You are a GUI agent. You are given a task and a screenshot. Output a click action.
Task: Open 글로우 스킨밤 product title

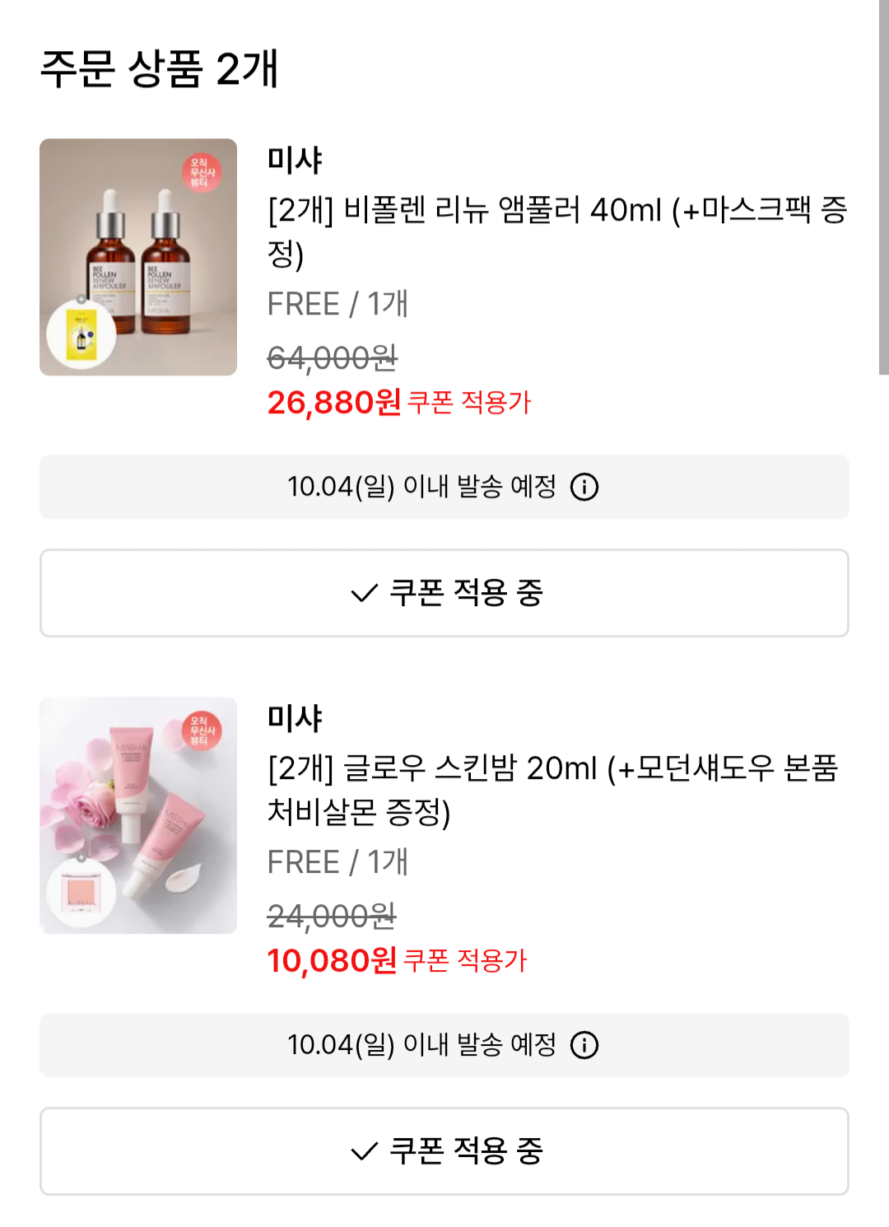coord(553,790)
